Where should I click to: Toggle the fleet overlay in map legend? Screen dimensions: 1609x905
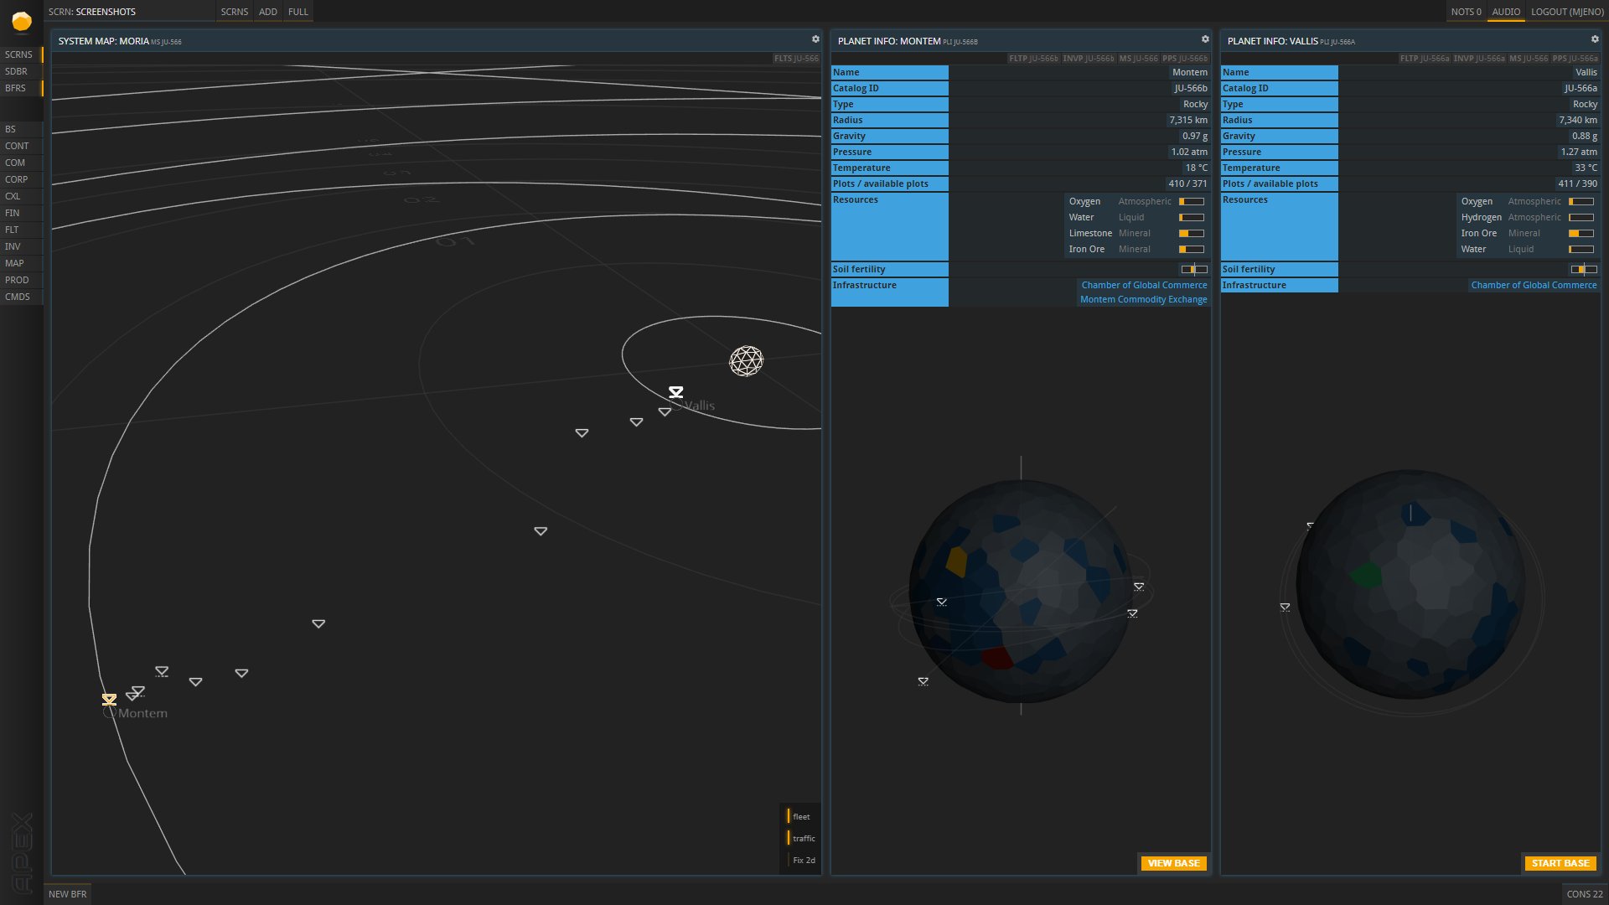click(799, 816)
